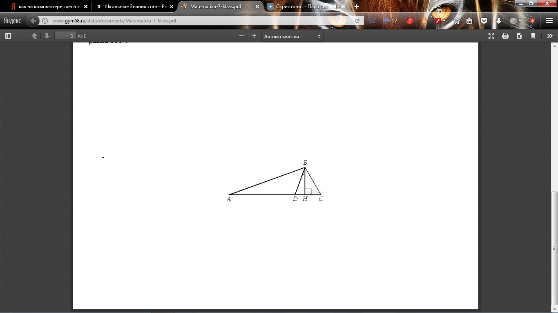Screen dimensions: 558x313
Task: Open the Автоматически zoom level dropdown
Action: pos(292,36)
